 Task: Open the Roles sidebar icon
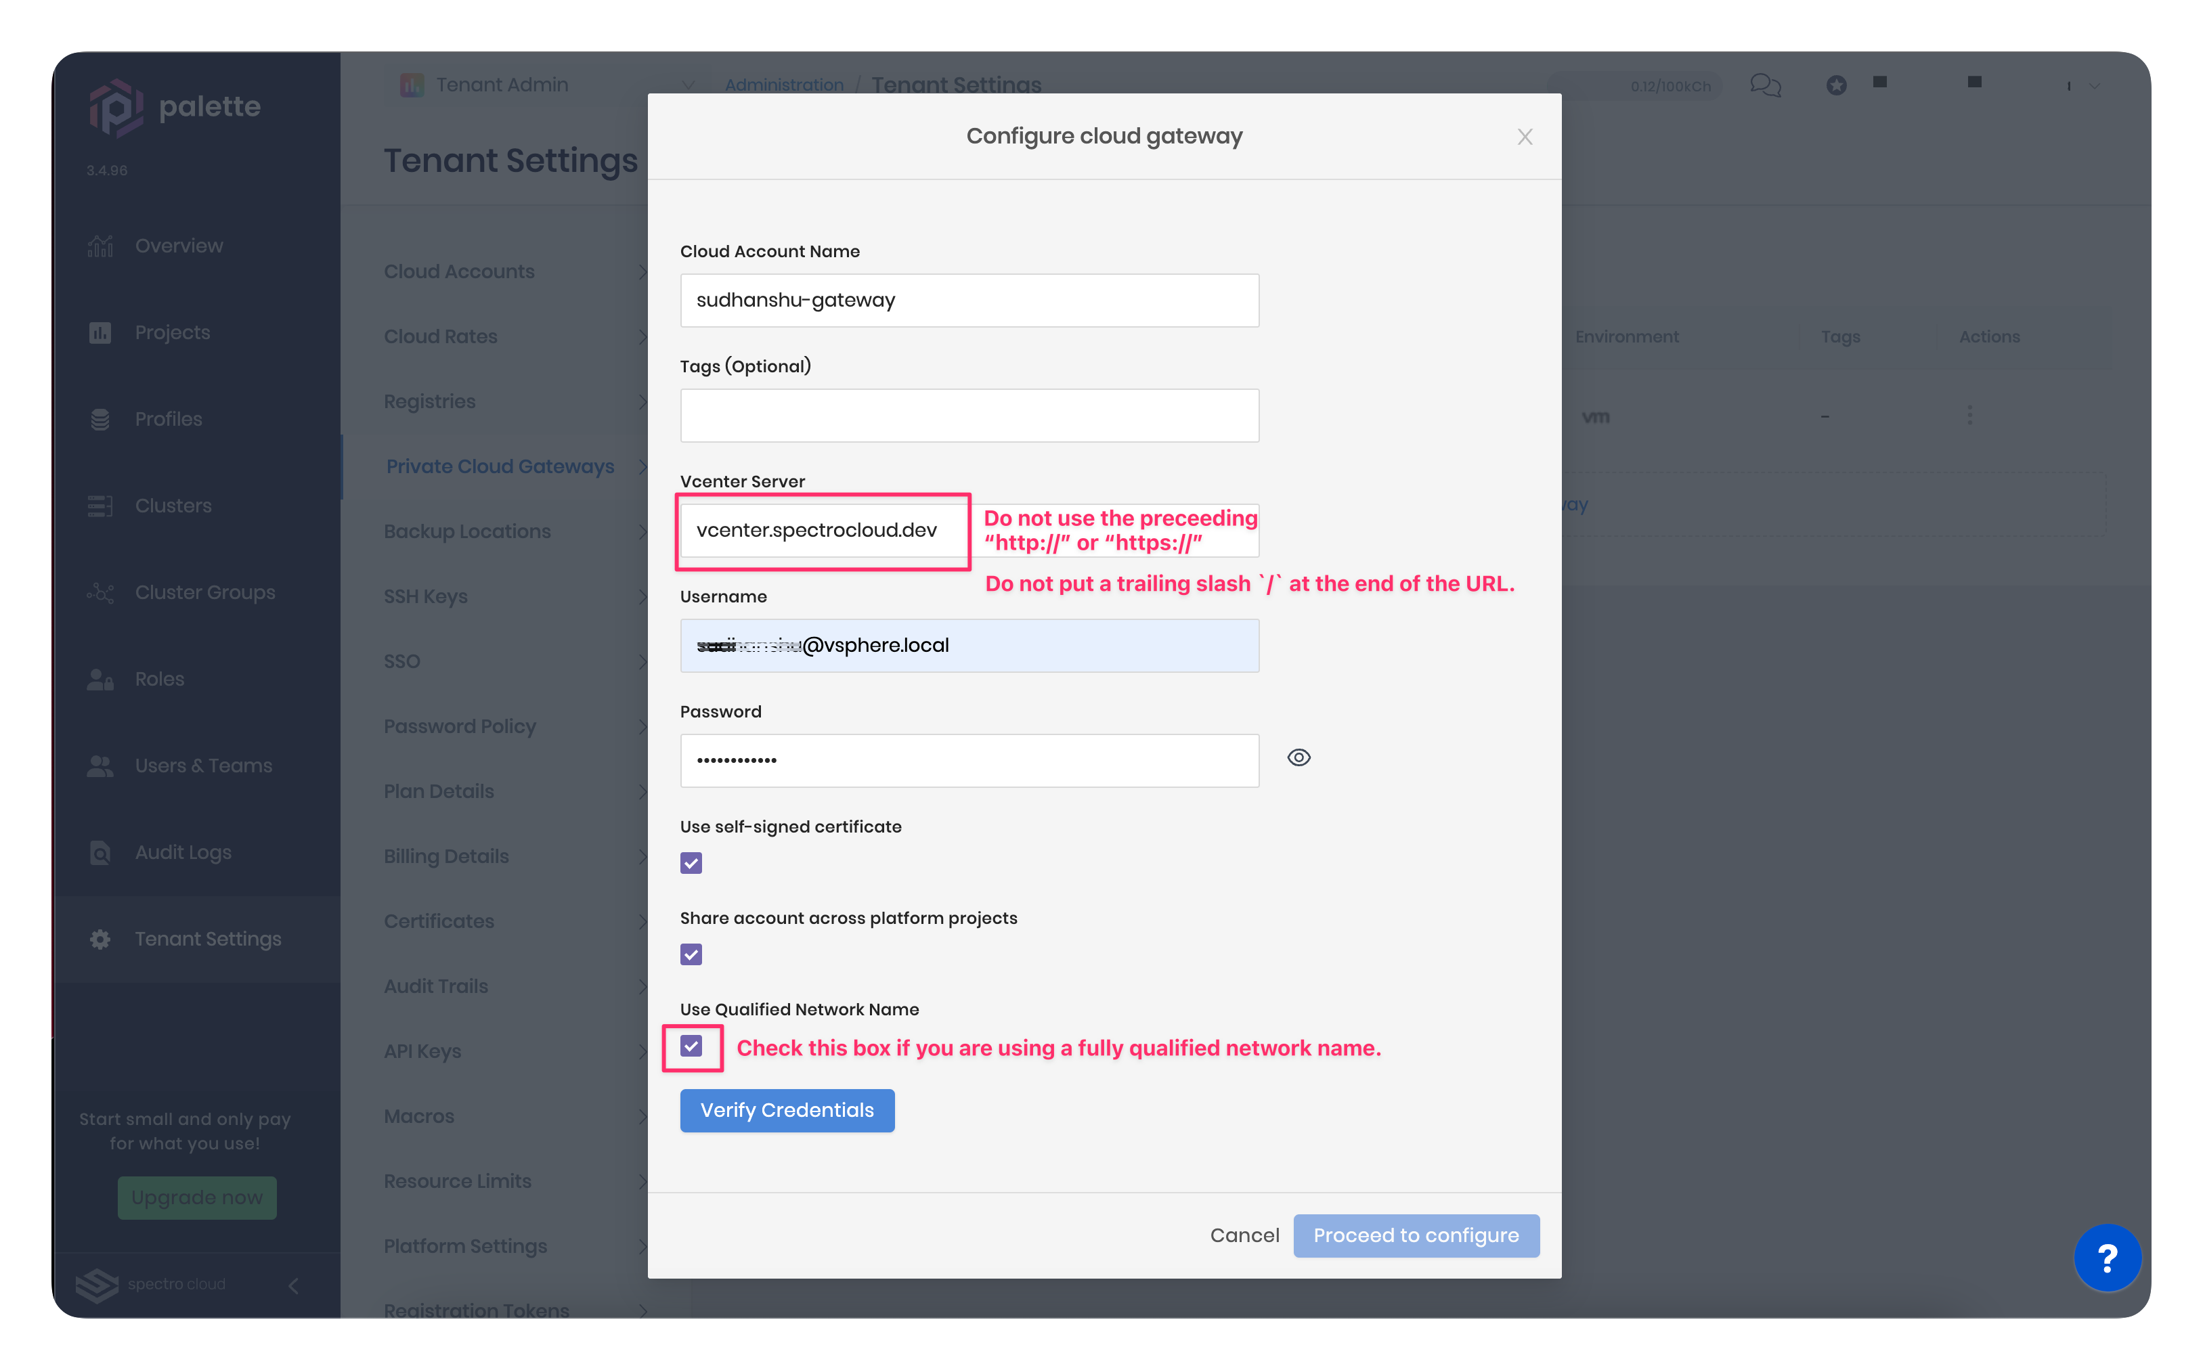100,679
